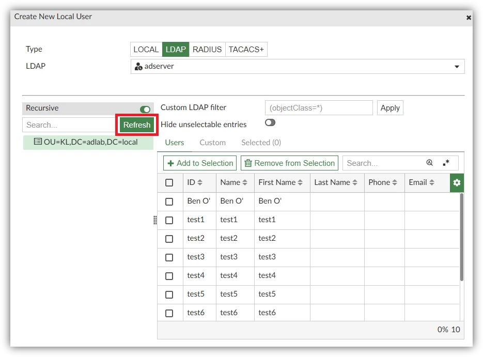This screenshot has height=357, width=483.
Task: Click the sort arrows on Last Name column
Action: click(x=355, y=182)
